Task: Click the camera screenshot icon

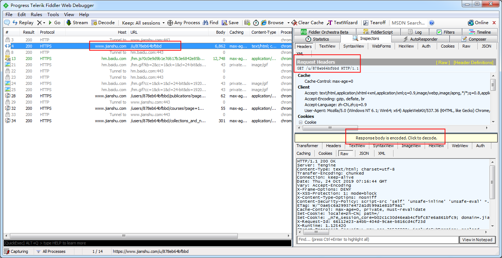Action: point(247,23)
